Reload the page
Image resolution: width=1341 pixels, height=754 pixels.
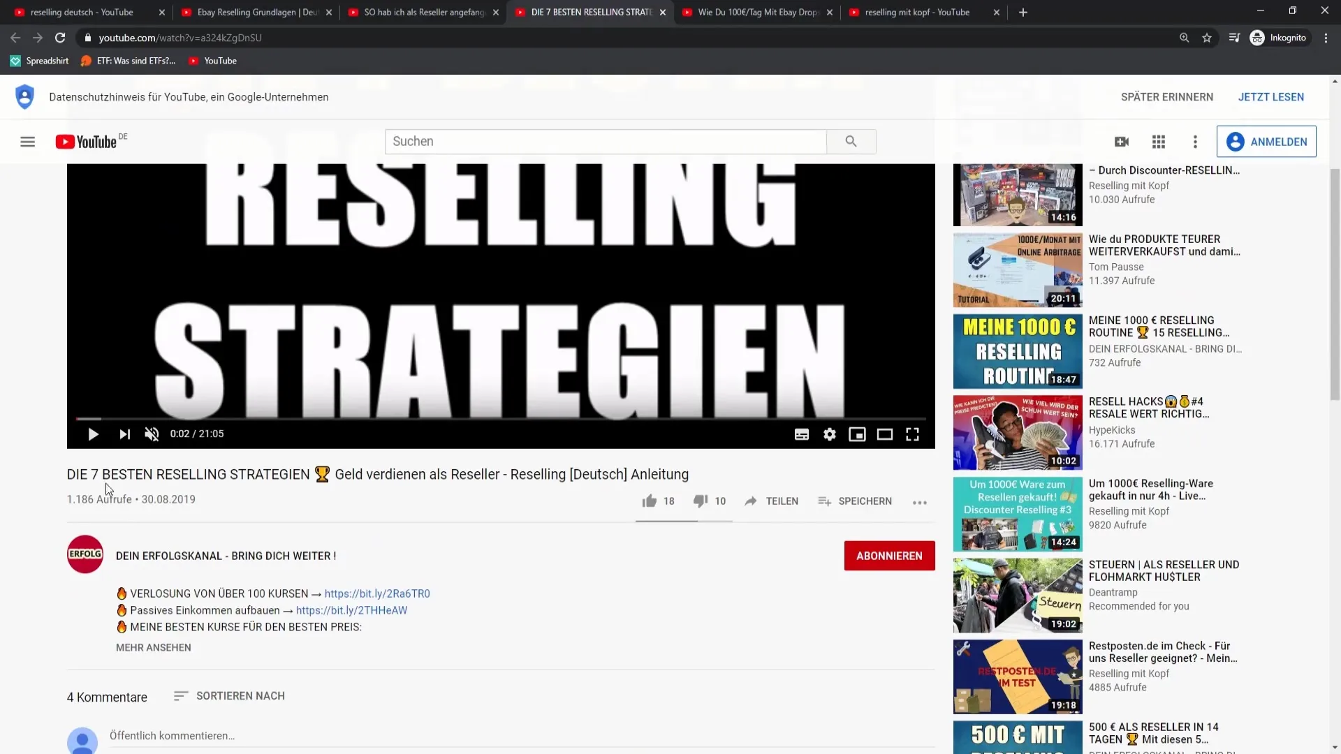tap(60, 38)
